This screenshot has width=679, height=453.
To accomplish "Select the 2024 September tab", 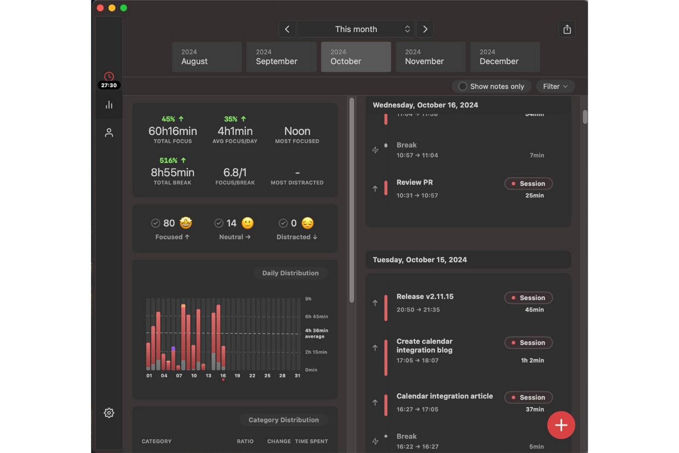I will point(281,56).
